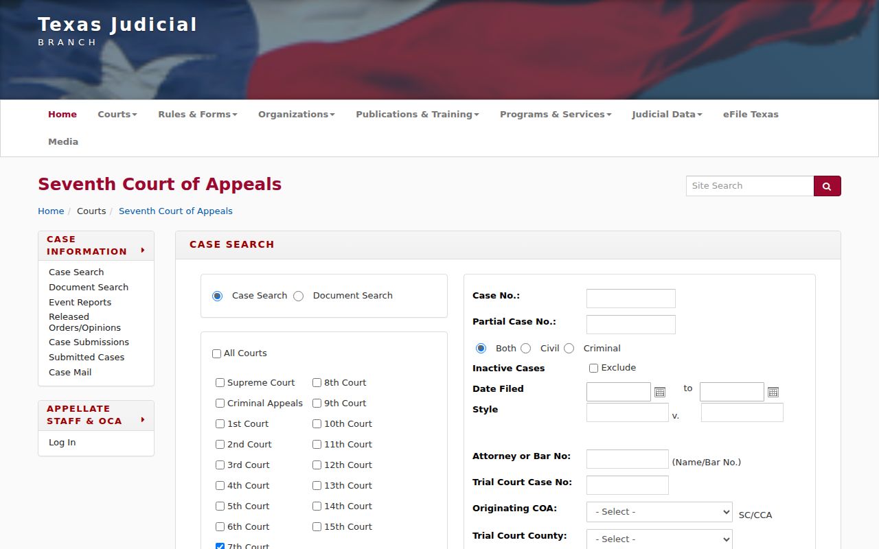Focus the Case No. input field

click(x=631, y=299)
